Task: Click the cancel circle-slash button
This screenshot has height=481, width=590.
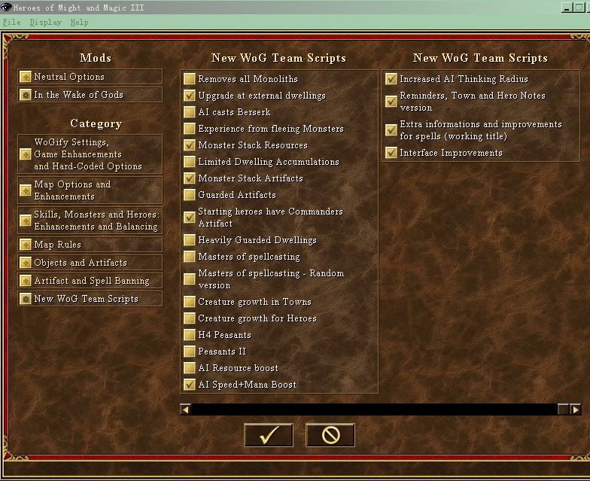Action: pyautogui.click(x=330, y=435)
